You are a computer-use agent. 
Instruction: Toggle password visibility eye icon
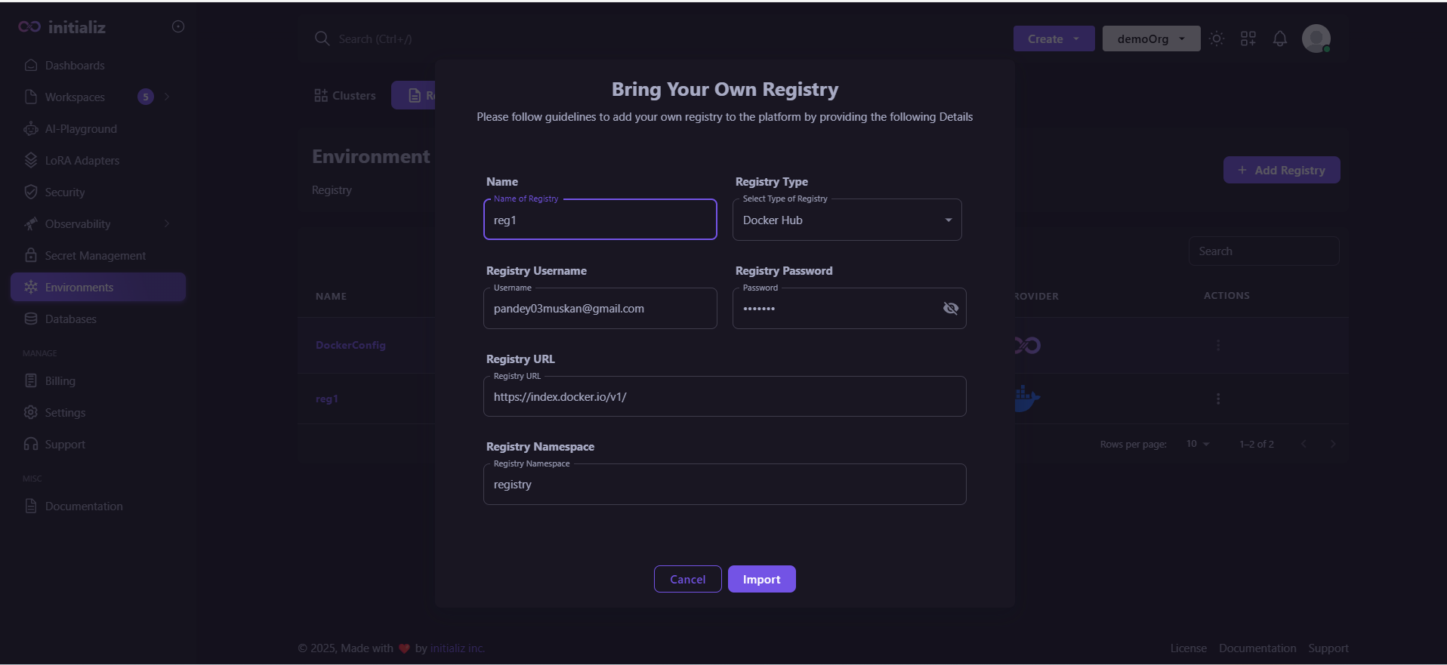pos(951,308)
